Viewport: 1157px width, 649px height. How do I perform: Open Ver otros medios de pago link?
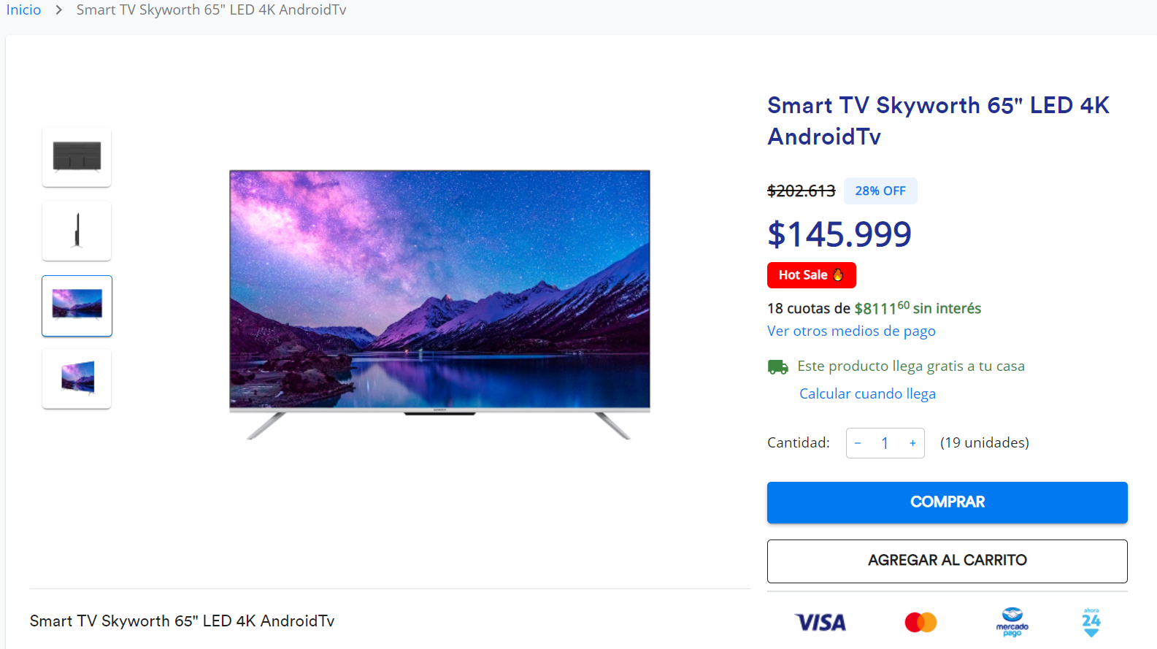[x=851, y=331]
